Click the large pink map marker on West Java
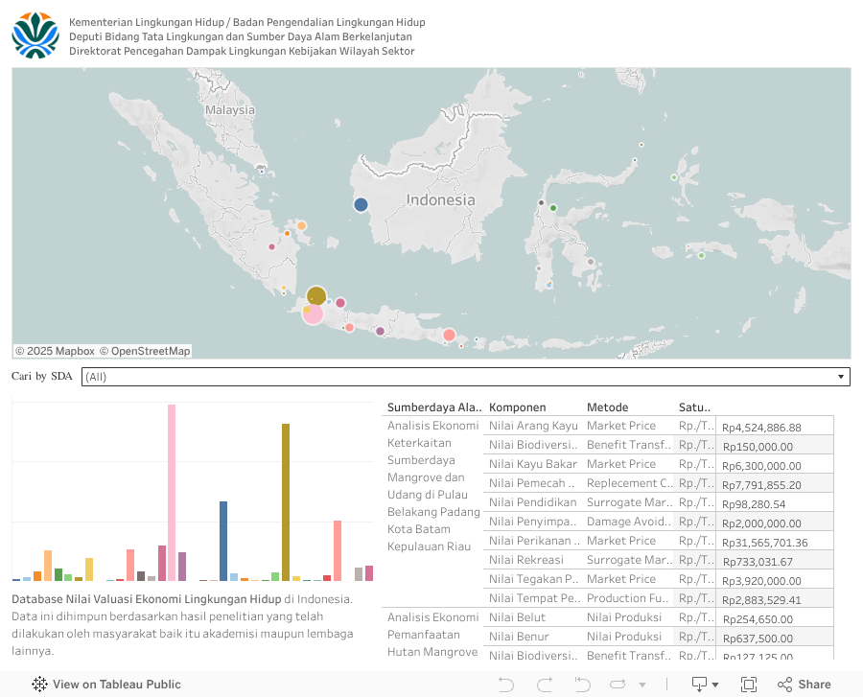The height and width of the screenshot is (697, 863). pyautogui.click(x=314, y=314)
